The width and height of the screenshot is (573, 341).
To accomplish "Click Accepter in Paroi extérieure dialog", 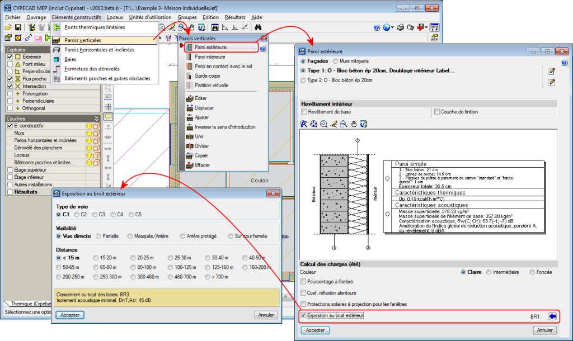I will (x=315, y=330).
